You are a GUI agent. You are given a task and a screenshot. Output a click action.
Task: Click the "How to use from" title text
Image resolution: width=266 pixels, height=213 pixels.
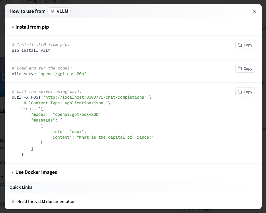pos(28,11)
